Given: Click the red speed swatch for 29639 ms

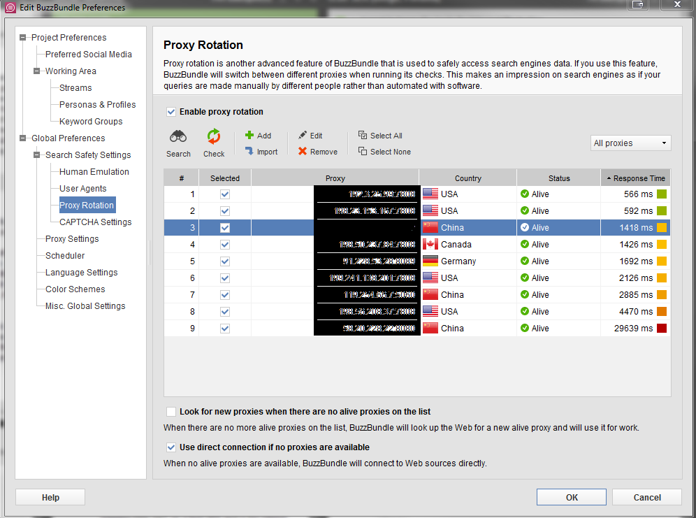Looking at the screenshot, I should (x=661, y=328).
